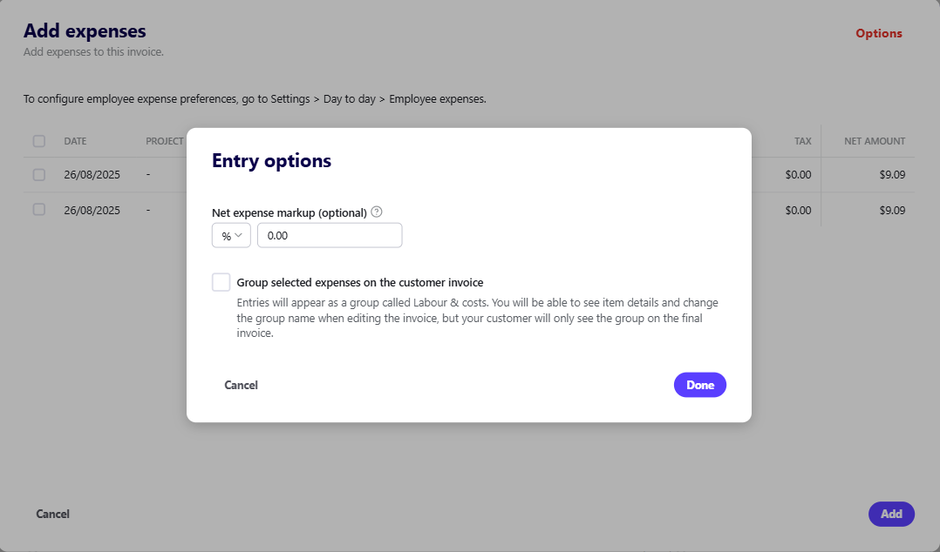Click the second row's $9.09 net amount
Image resolution: width=940 pixels, height=552 pixels.
pyautogui.click(x=892, y=210)
